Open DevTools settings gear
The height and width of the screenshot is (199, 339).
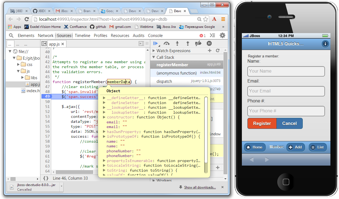click(x=222, y=35)
